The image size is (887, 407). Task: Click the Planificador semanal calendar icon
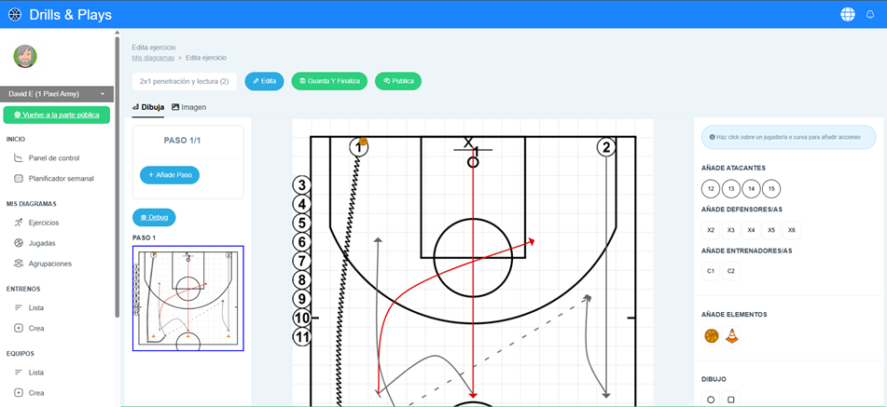point(18,179)
